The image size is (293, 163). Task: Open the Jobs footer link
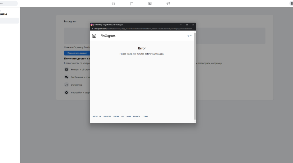point(128,116)
